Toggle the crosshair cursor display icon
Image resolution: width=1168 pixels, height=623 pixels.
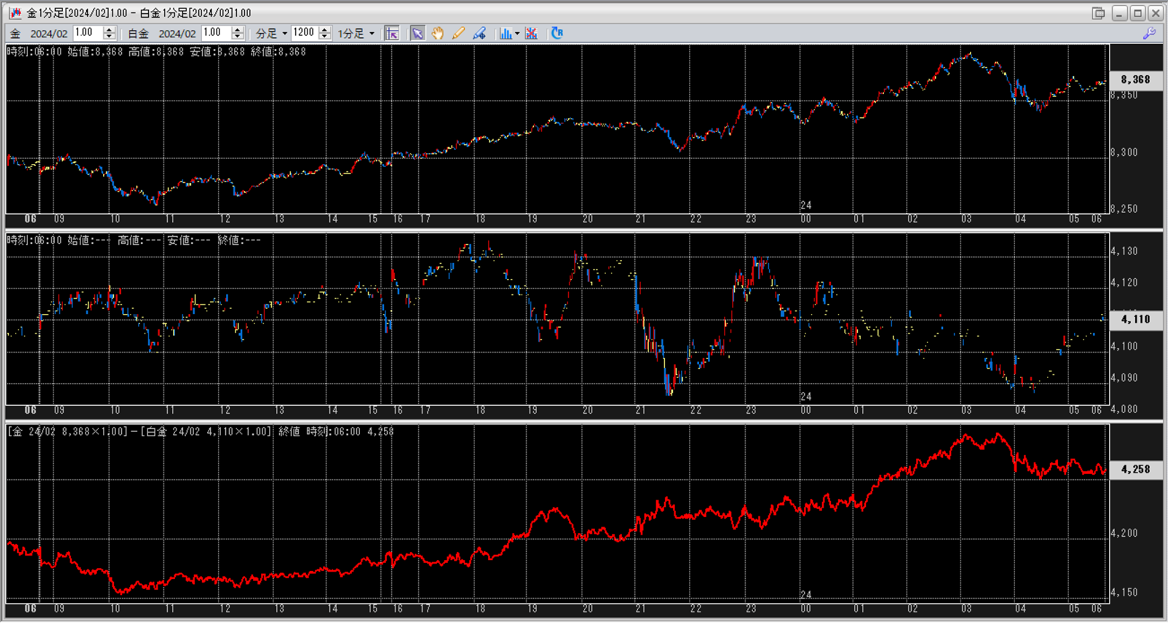point(392,33)
